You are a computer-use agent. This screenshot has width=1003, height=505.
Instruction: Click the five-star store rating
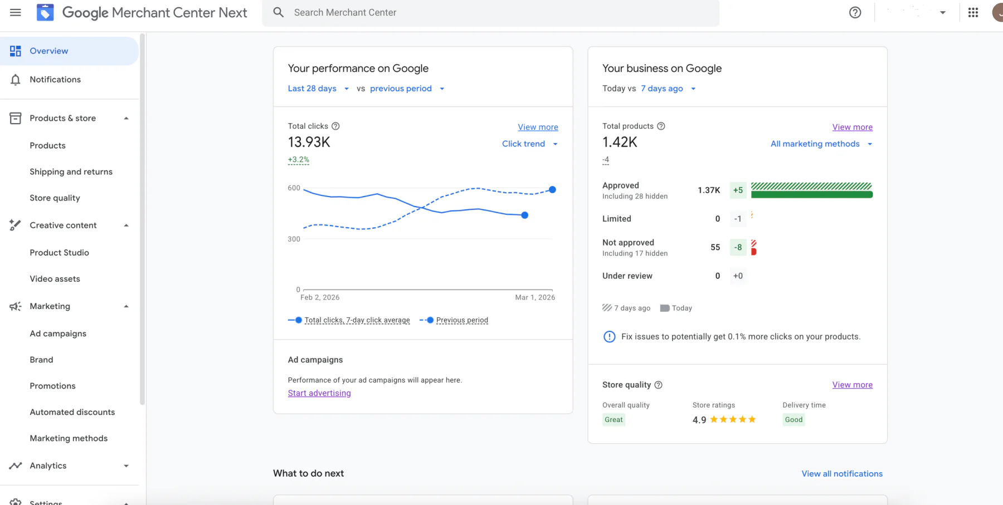point(733,419)
